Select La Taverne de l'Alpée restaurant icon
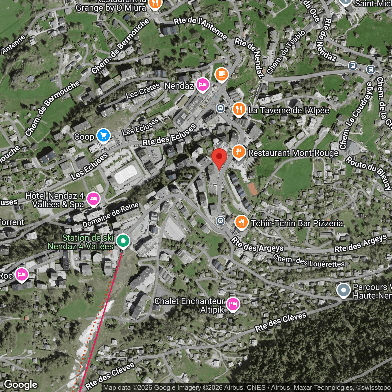Viewport: 392px width, 392px height. (x=239, y=109)
